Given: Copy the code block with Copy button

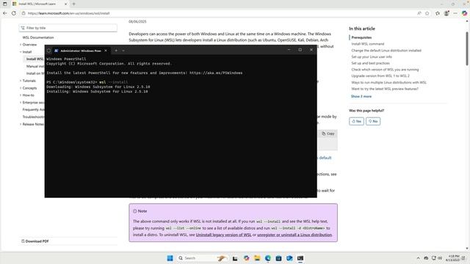Looking at the screenshot, I should click(328, 133).
